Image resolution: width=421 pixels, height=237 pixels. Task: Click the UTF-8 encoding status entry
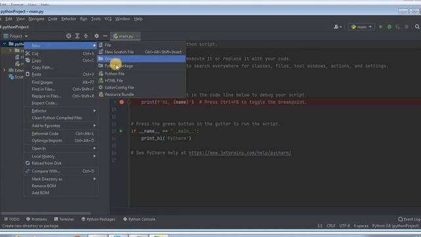[x=345, y=226]
